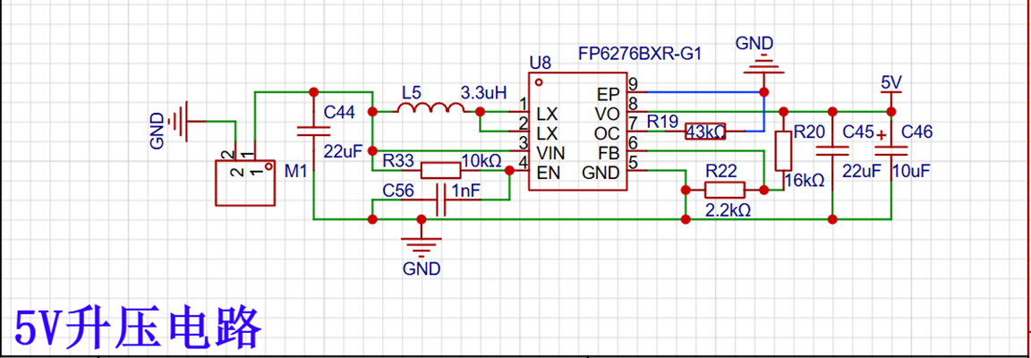Screen dimensions: 1031x358
Task: Click the 16kΩ value label
Action: [805, 180]
